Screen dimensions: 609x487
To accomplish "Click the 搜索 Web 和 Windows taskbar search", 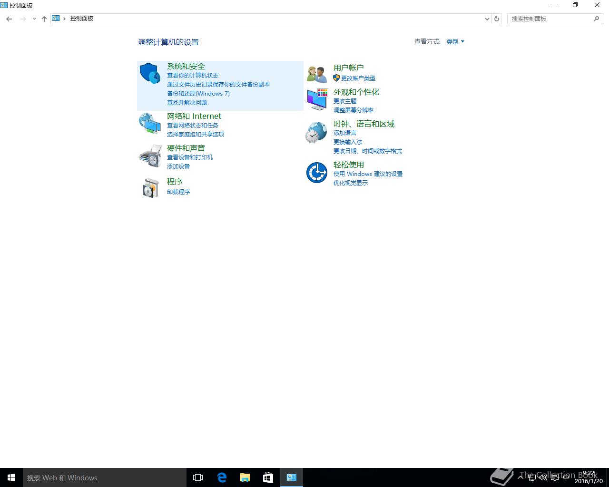I will coord(105,477).
